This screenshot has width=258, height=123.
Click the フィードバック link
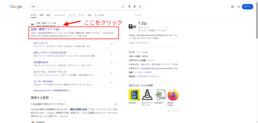click(173, 111)
